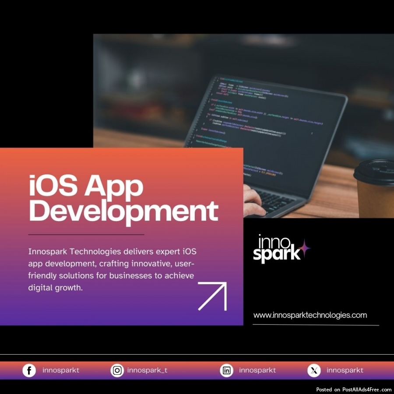The width and height of the screenshot is (394, 394).
Task: Click the underline beneath the website URL
Action: click(316, 325)
